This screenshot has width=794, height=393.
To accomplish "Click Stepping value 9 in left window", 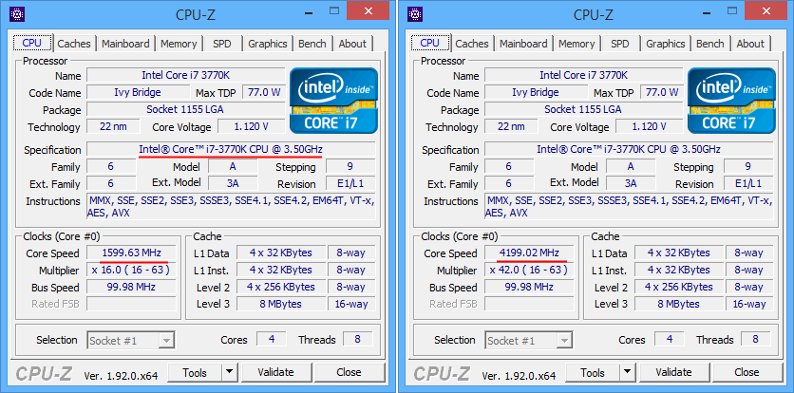I will click(350, 167).
